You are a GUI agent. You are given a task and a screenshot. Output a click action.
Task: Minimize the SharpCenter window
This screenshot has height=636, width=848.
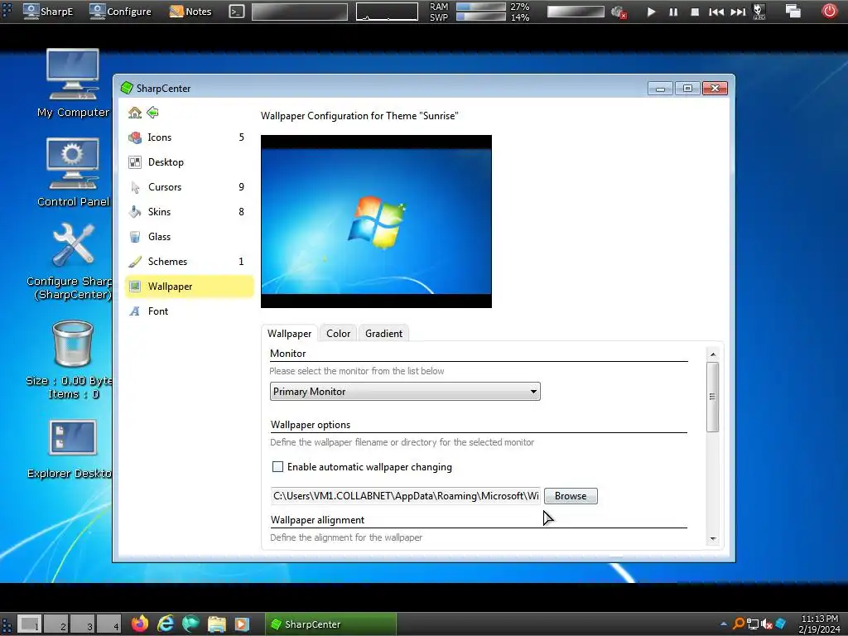660,89
